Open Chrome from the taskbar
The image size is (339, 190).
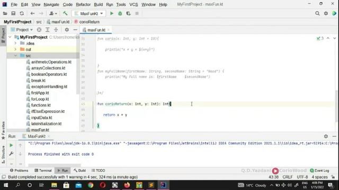click(91, 185)
